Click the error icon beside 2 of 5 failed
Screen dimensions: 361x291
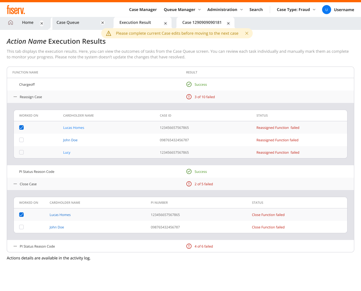(189, 184)
